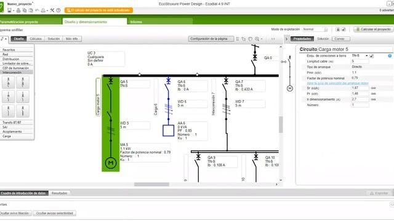Screen dimensions: 394x221
Task: Select the WD 7 cable symbol
Action: 226,109
